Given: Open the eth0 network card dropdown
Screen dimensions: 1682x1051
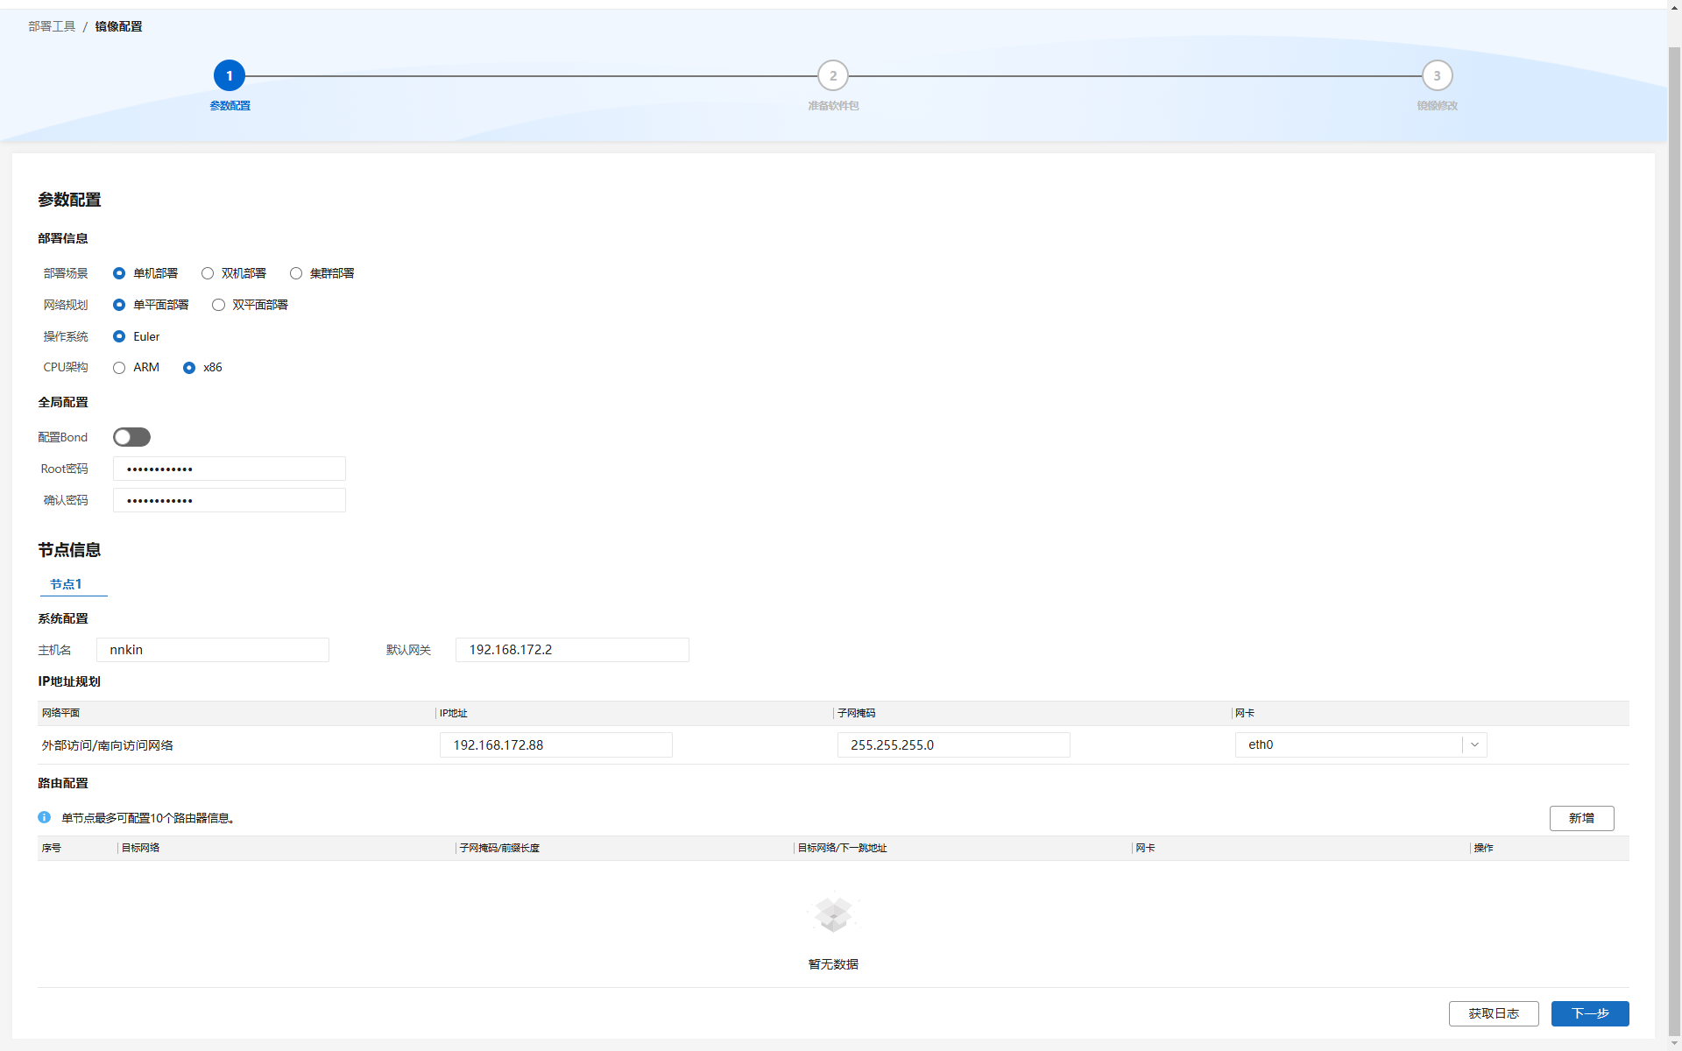Looking at the screenshot, I should (1349, 745).
